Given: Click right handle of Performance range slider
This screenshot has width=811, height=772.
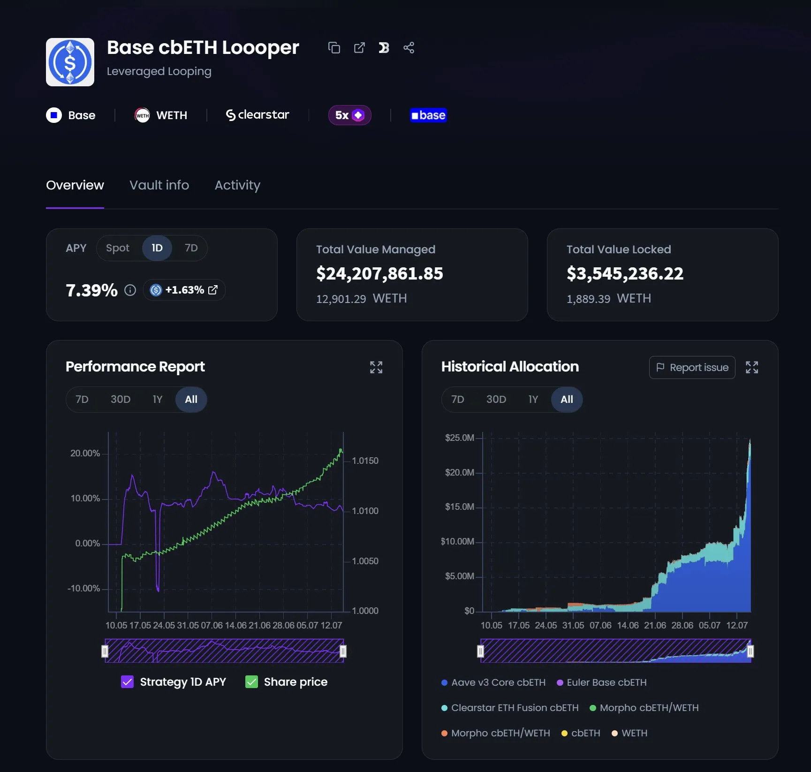Looking at the screenshot, I should [343, 651].
